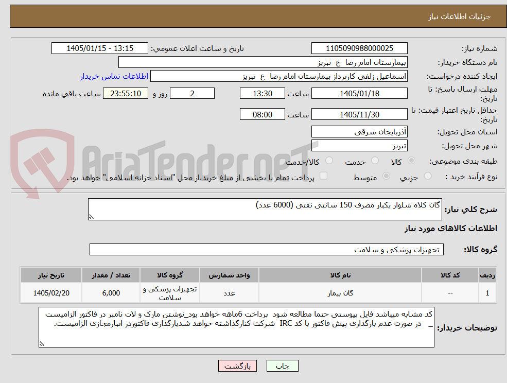Click the price validity date 1405/11/30

point(359,114)
